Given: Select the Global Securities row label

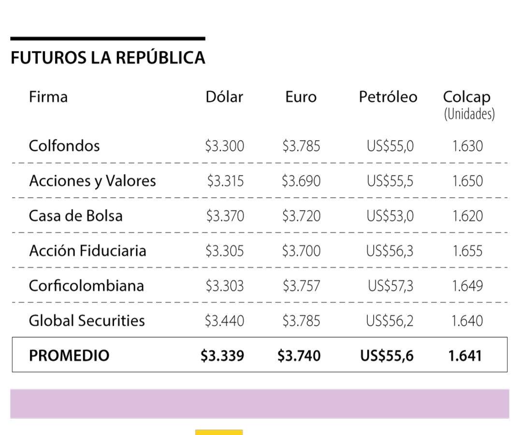Looking at the screenshot, I should tap(87, 320).
